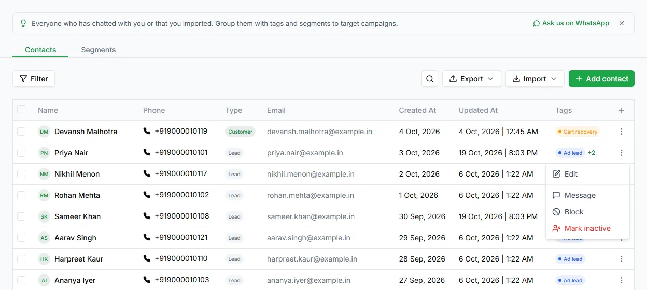Click the Ad lead tag for Priya Nair

570,153
